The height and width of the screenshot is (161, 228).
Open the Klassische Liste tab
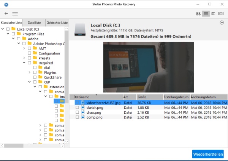(x=11, y=23)
